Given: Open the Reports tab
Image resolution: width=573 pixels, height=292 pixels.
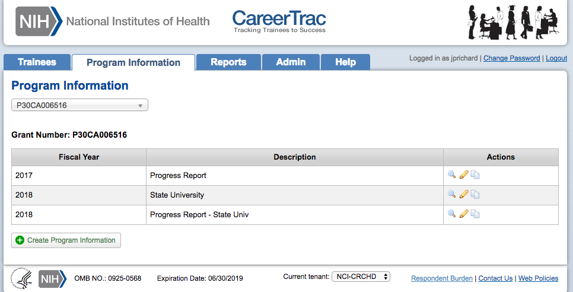Looking at the screenshot, I should 228,62.
